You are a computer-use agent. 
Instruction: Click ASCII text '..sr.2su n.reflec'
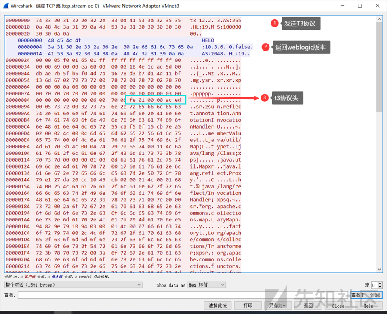[x=215, y=107]
